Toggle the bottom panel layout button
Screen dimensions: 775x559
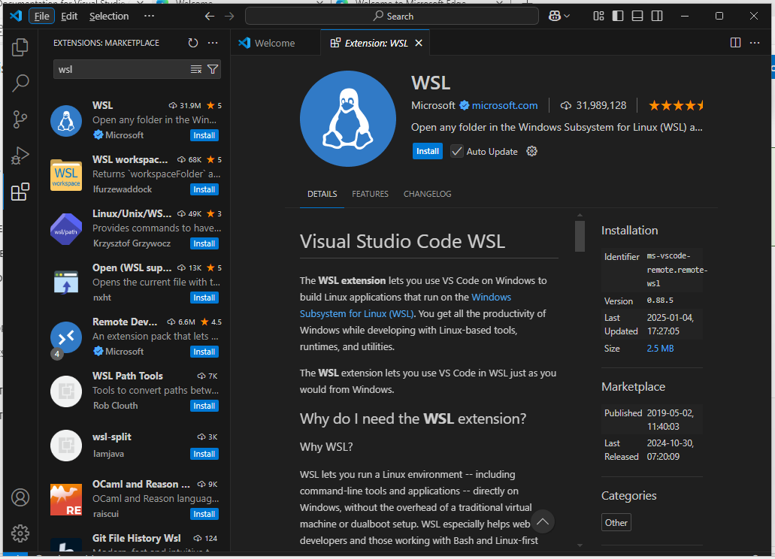click(637, 16)
